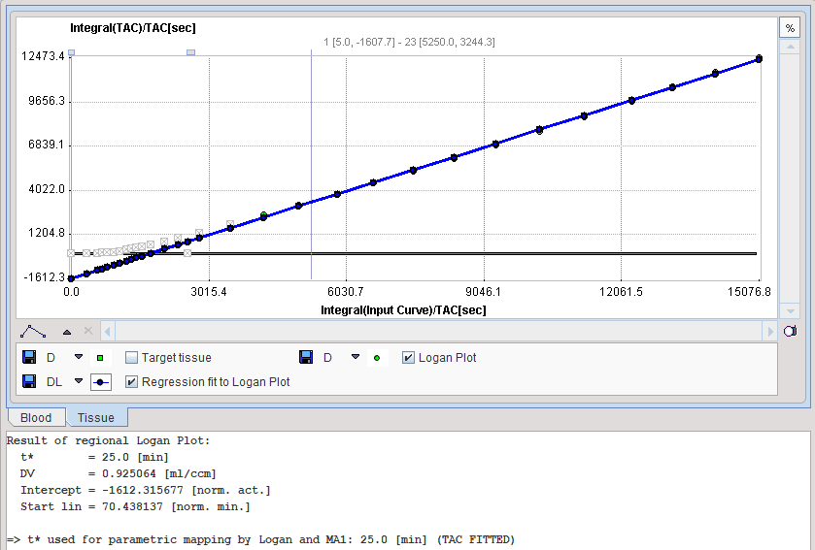Click the 'DV = 0.925064 [ml/ccm]' result line
This screenshot has height=550, width=815.
coord(118,473)
